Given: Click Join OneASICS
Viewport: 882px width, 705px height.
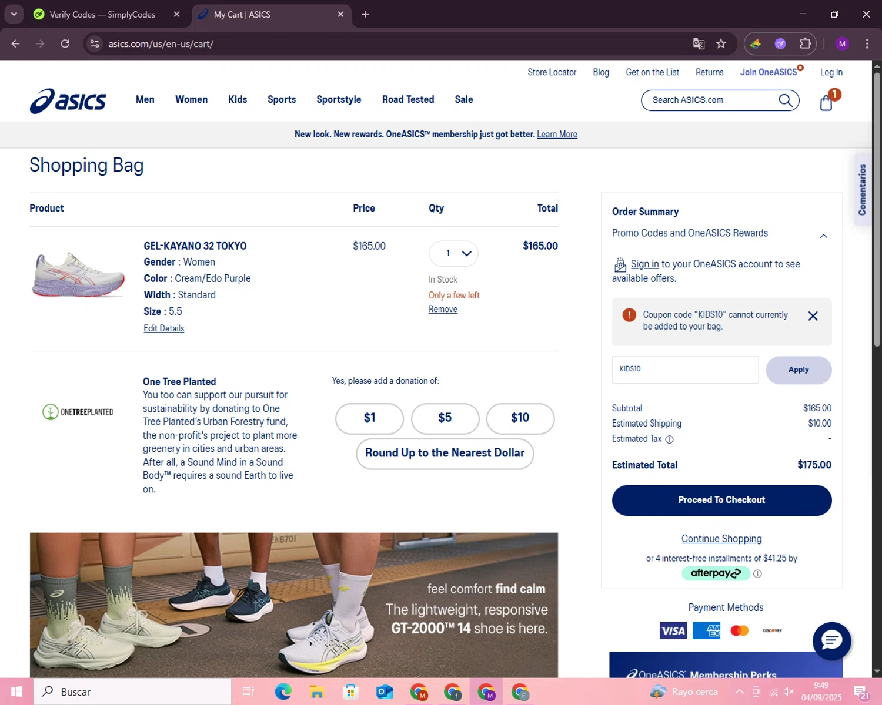Looking at the screenshot, I should pos(769,72).
